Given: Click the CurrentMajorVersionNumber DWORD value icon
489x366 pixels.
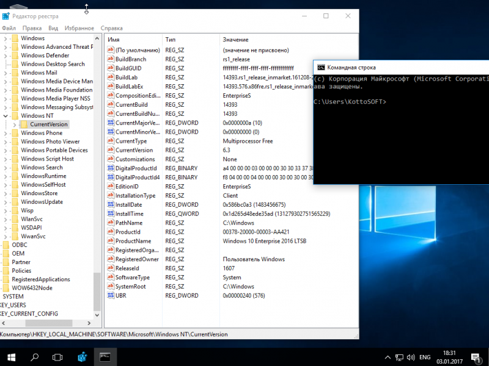Looking at the screenshot, I should pos(111,123).
